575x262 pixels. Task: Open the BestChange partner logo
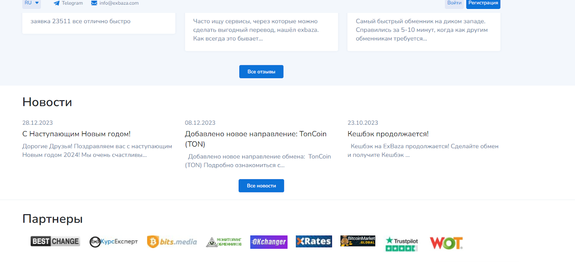coord(55,242)
